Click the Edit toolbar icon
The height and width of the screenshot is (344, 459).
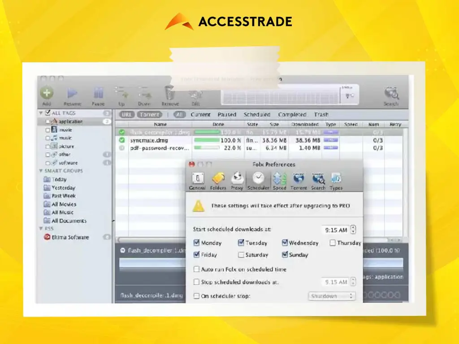[195, 94]
